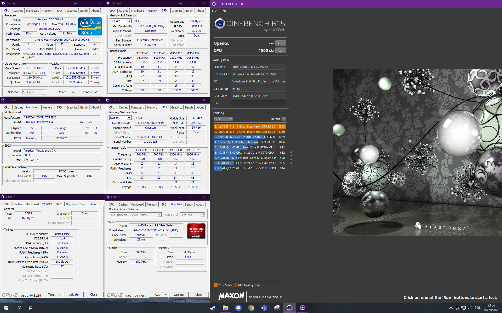Open Snipping Tool from the taskbar
The width and height of the screenshot is (502, 313).
277,308
